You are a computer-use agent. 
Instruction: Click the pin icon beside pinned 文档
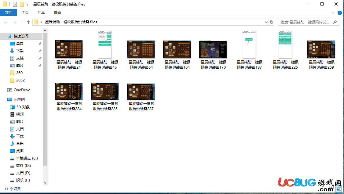coord(40,59)
